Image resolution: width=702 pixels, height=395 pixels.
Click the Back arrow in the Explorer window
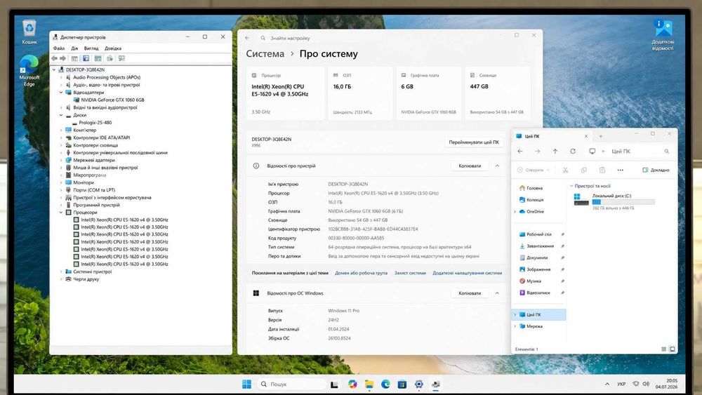pyautogui.click(x=519, y=152)
